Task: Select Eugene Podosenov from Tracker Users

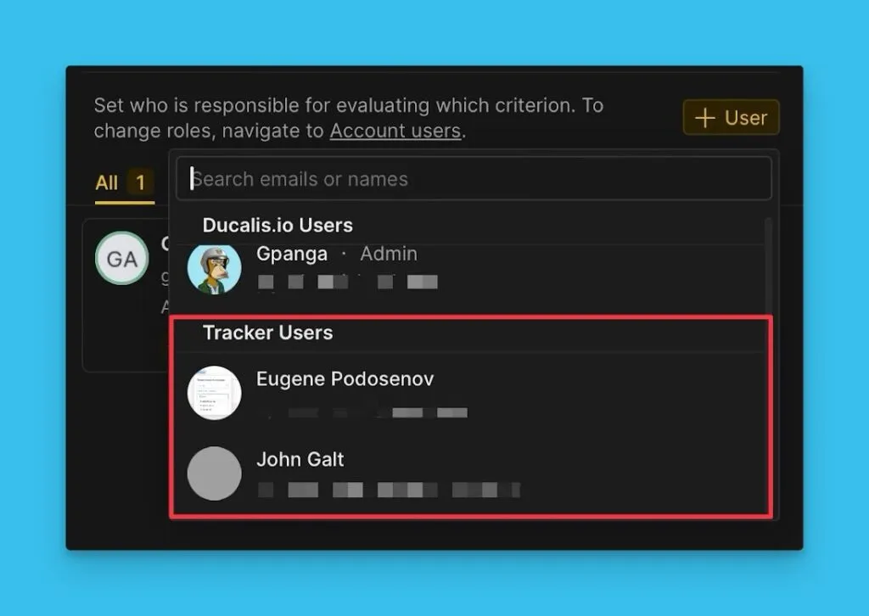Action: tap(345, 379)
